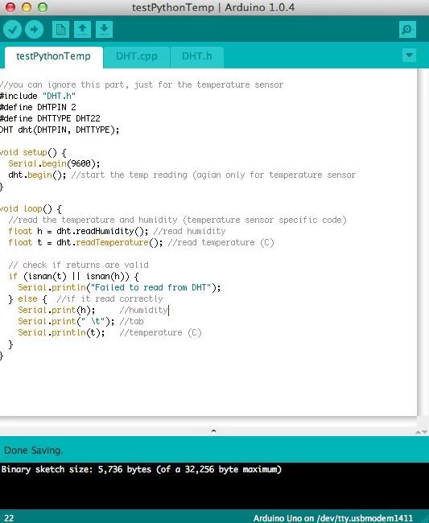Viewport: 429px width, 523px height.
Task: Open the tab options dropdown arrow
Action: [410, 56]
